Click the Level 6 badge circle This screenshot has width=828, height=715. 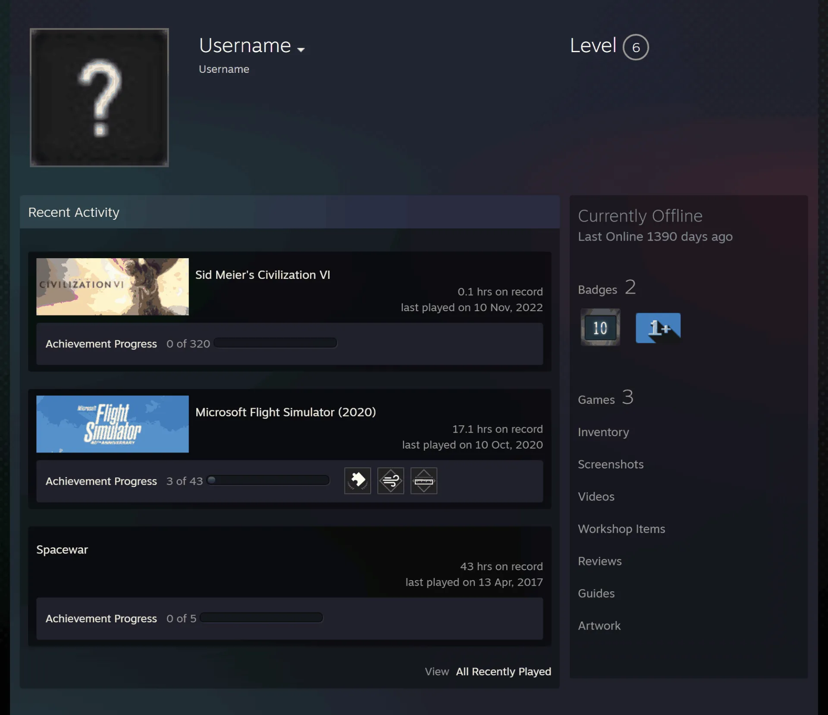636,47
